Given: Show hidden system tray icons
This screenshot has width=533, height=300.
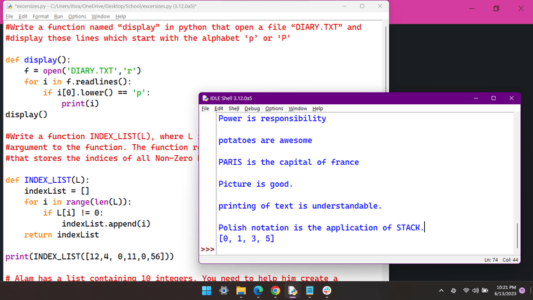Looking at the screenshot, I should click(442, 290).
